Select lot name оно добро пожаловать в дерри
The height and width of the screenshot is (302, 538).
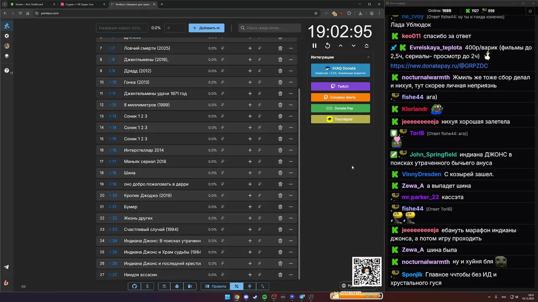tap(156, 184)
